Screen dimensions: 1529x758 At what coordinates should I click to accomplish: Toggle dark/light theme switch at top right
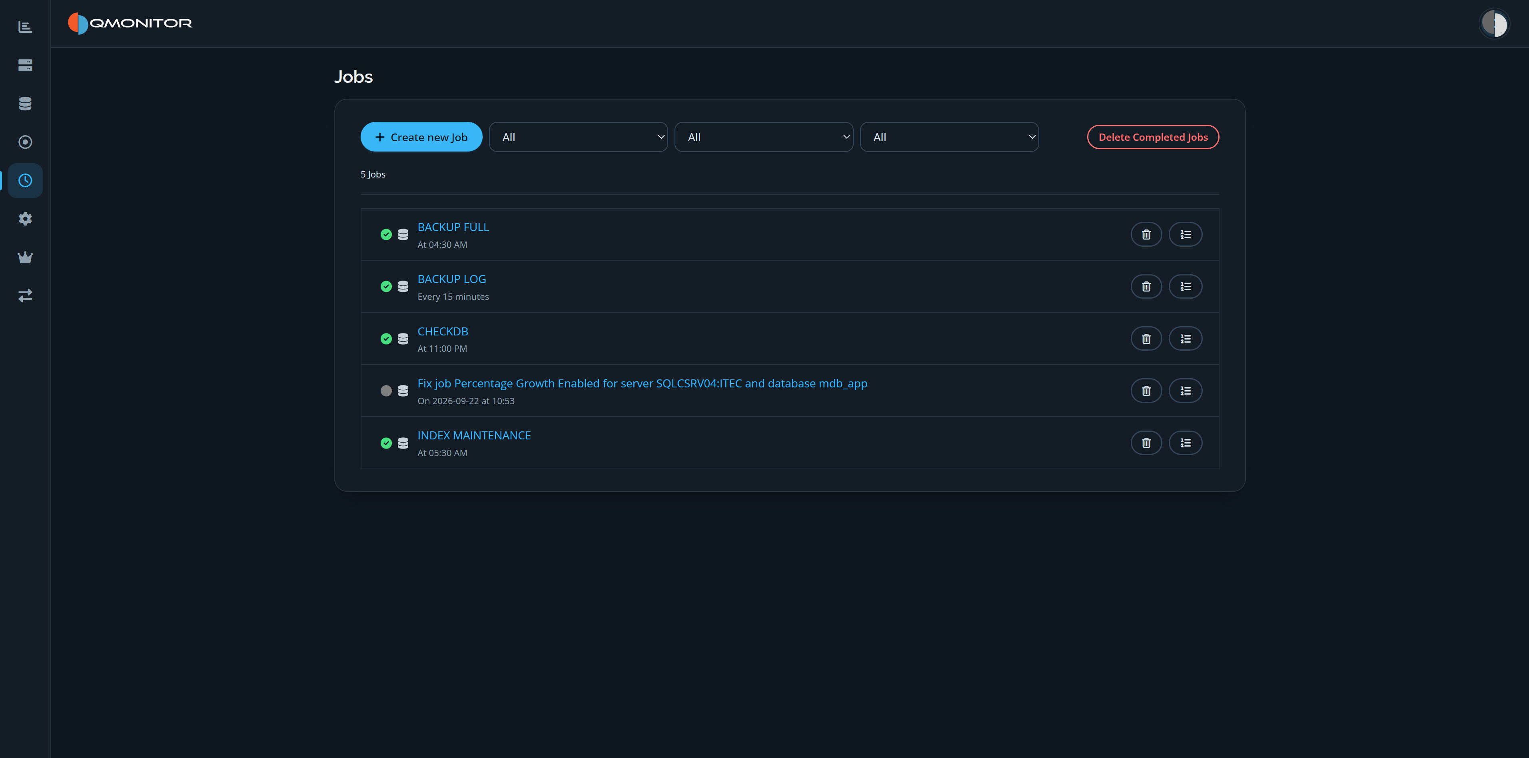pos(1494,24)
